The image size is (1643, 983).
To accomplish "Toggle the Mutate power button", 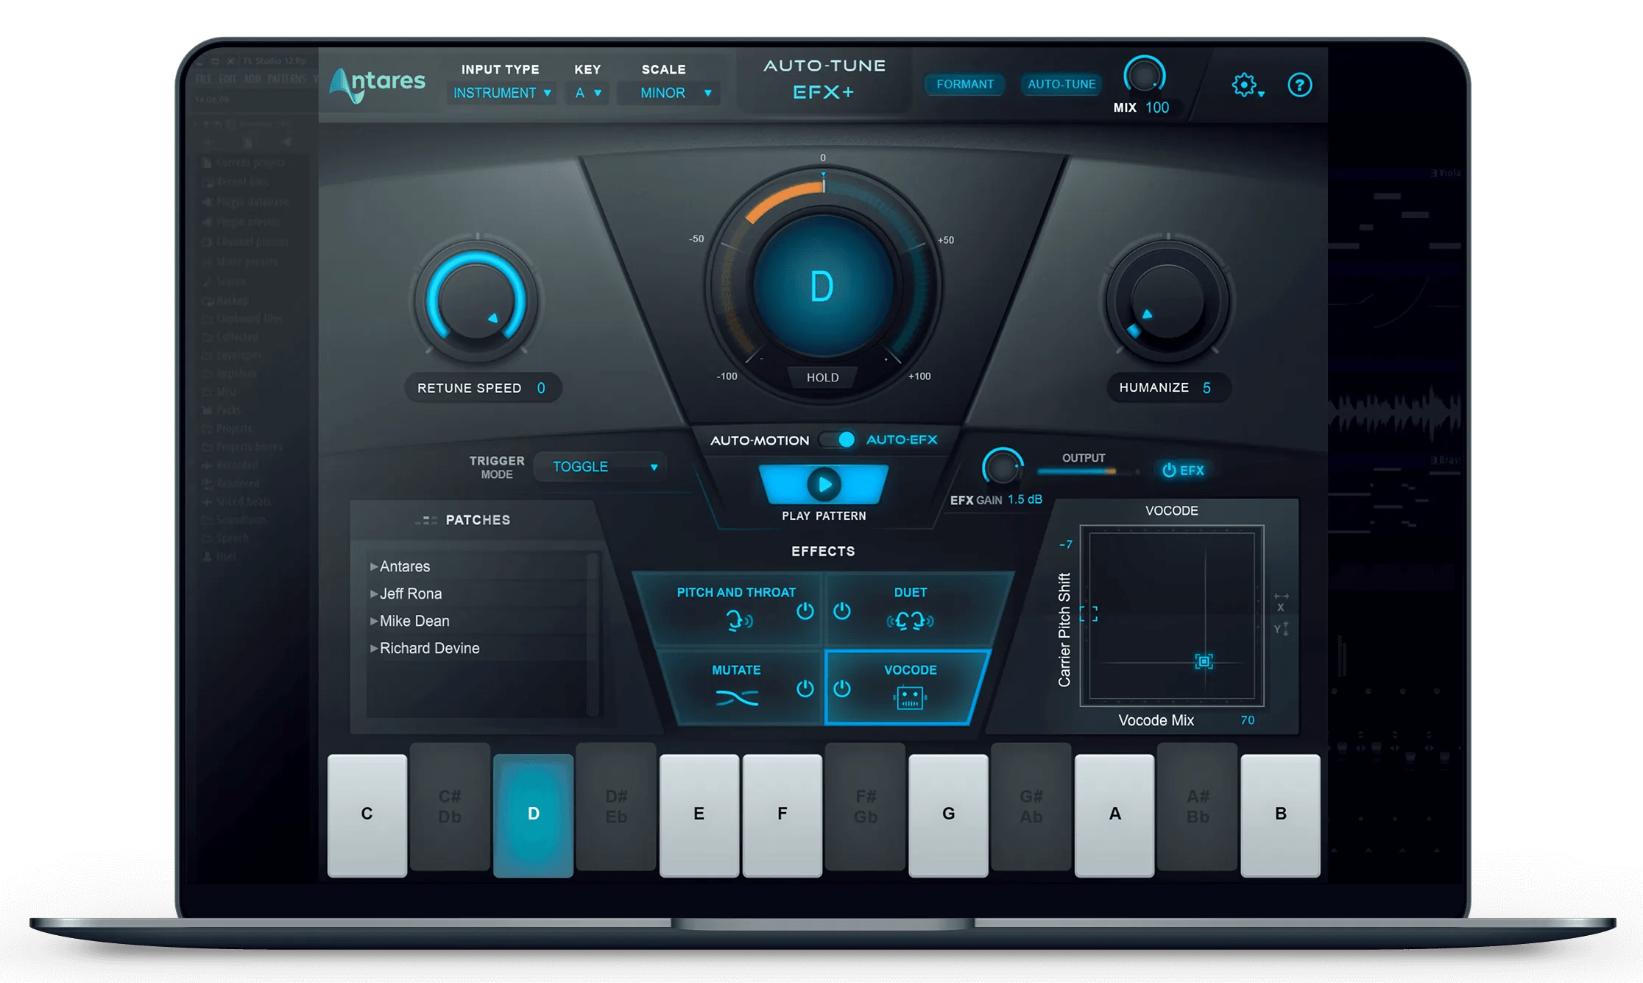I will coord(805,688).
